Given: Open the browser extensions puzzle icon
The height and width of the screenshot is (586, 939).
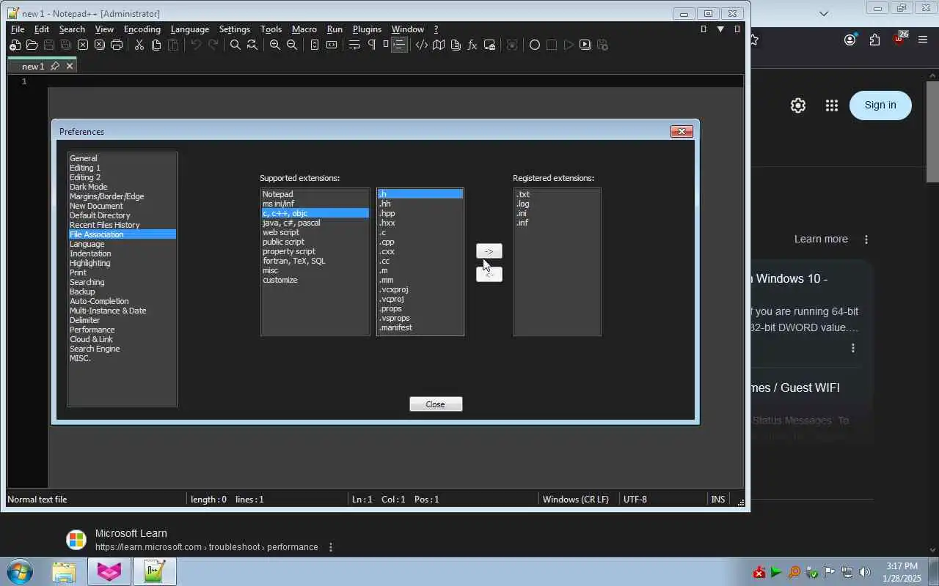Looking at the screenshot, I should click(874, 40).
